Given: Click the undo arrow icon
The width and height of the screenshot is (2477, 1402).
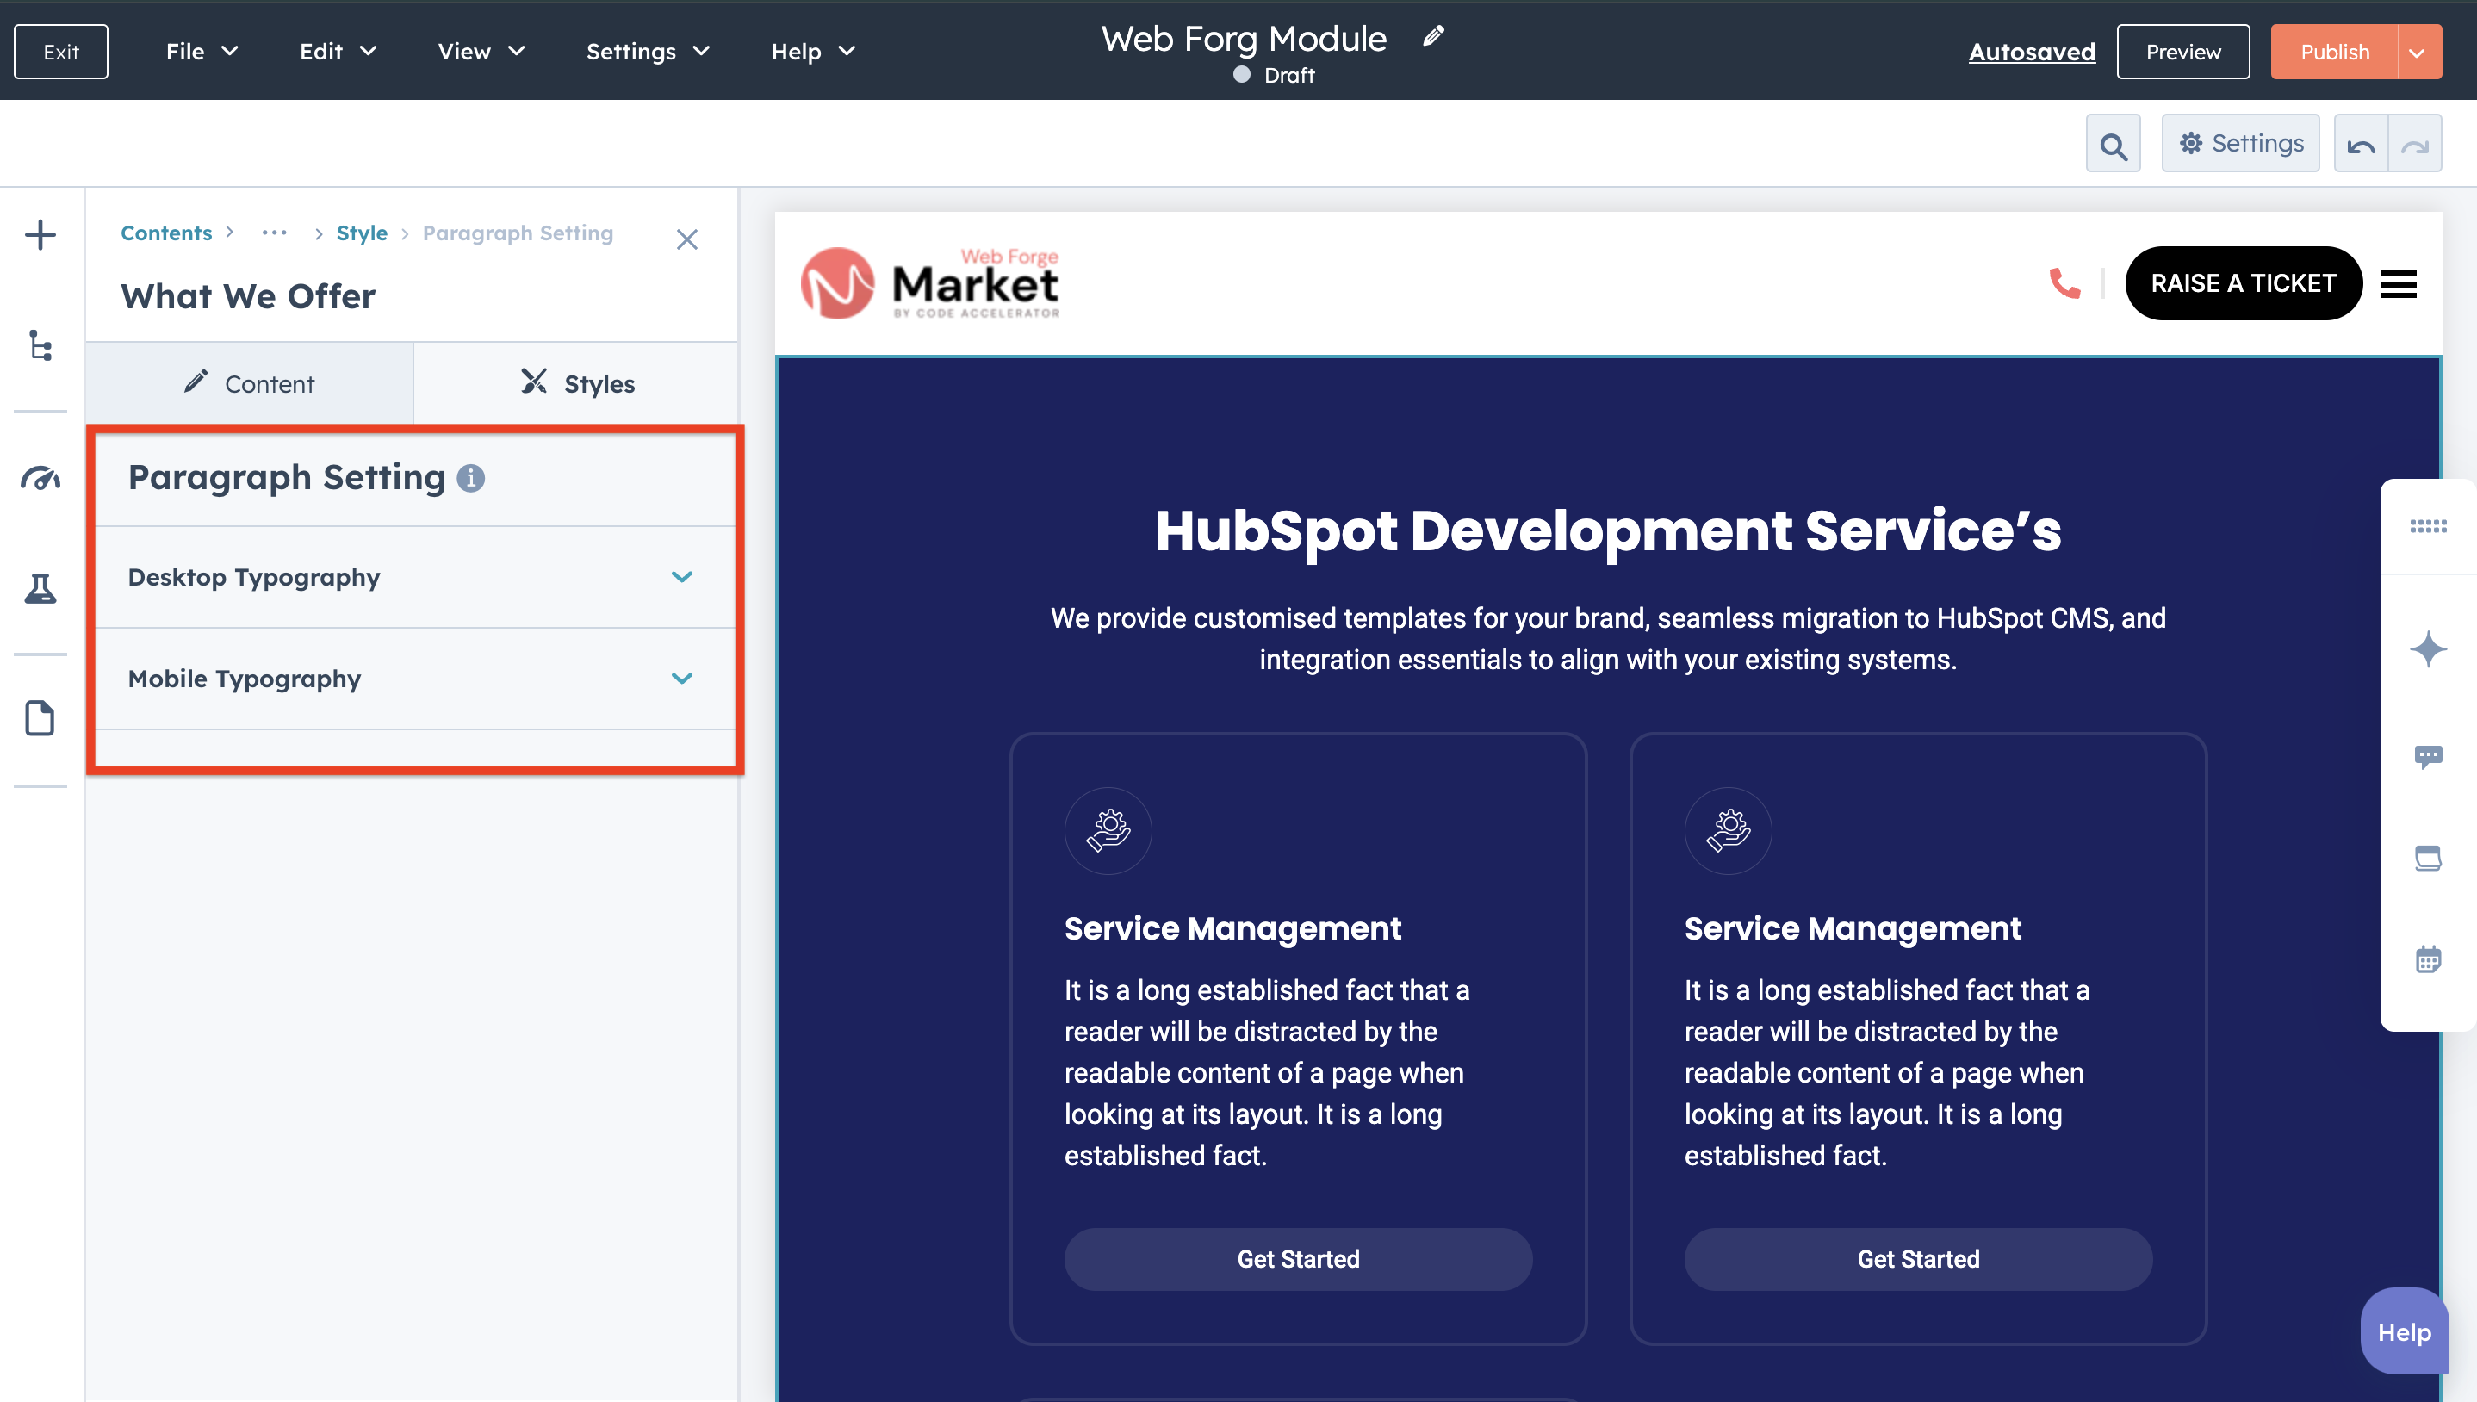Looking at the screenshot, I should tap(2361, 145).
